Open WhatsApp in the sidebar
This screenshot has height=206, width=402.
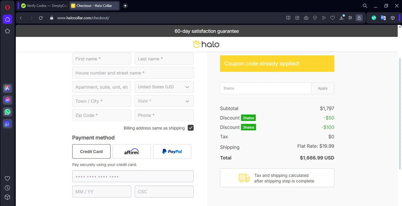8,112
